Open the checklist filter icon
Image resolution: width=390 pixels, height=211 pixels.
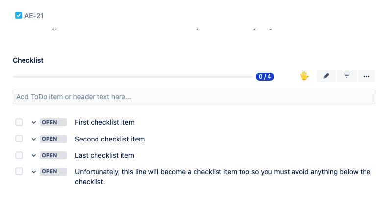[346, 76]
